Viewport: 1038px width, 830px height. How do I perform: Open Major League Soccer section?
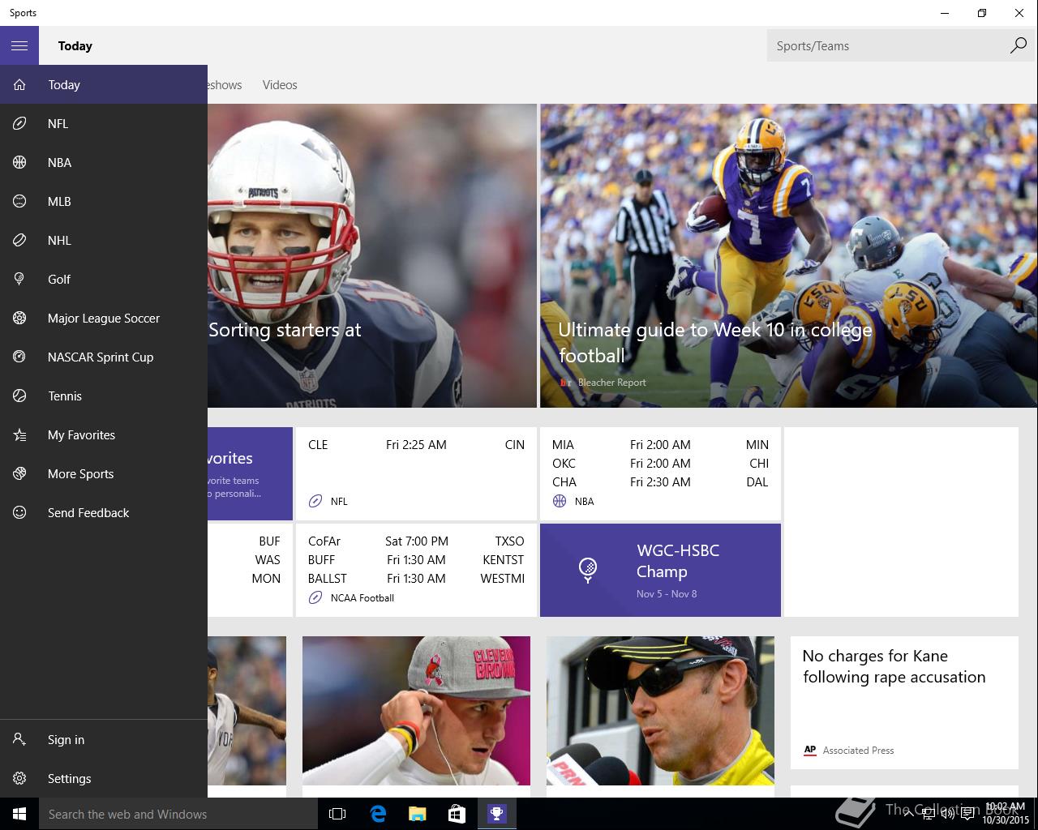(x=104, y=318)
